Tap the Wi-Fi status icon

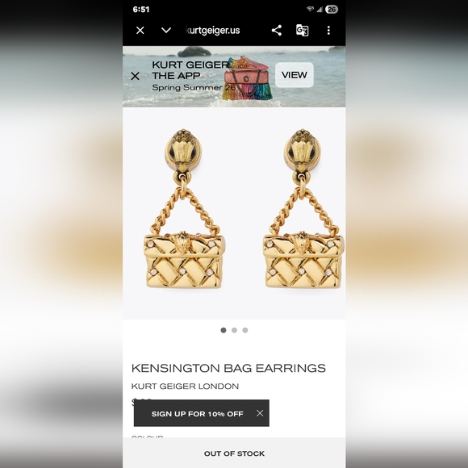coord(311,10)
